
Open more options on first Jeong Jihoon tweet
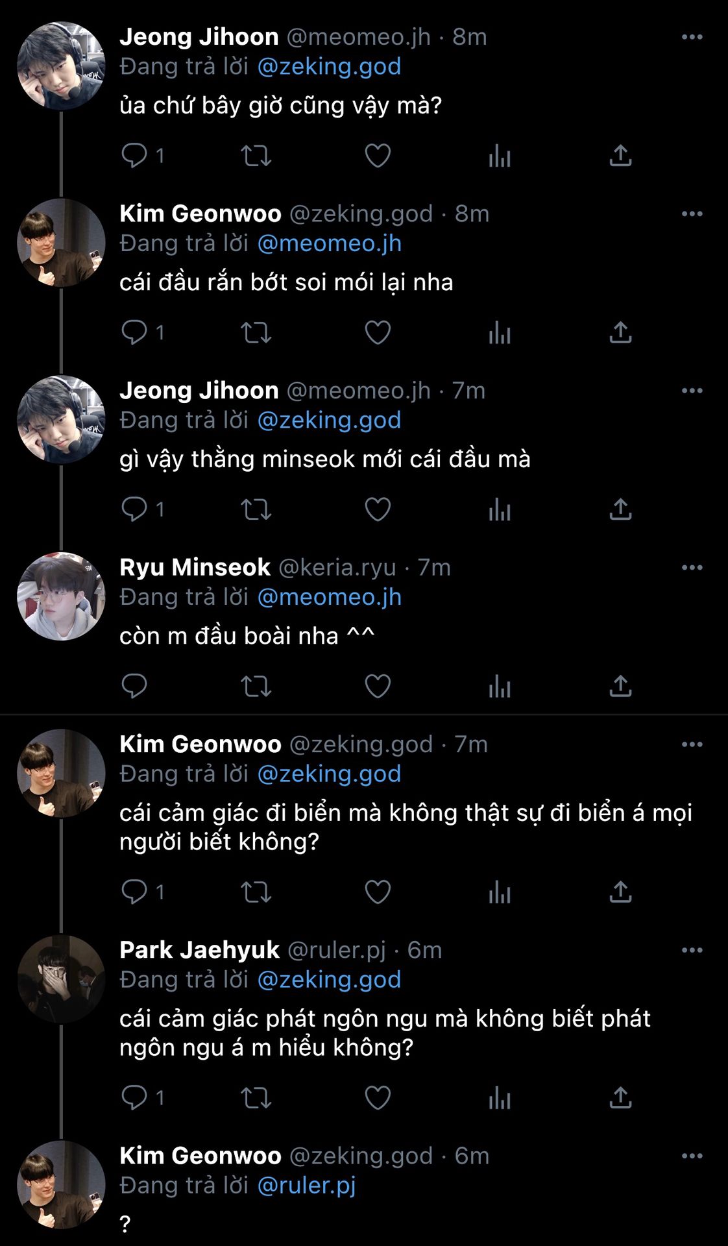tap(692, 37)
